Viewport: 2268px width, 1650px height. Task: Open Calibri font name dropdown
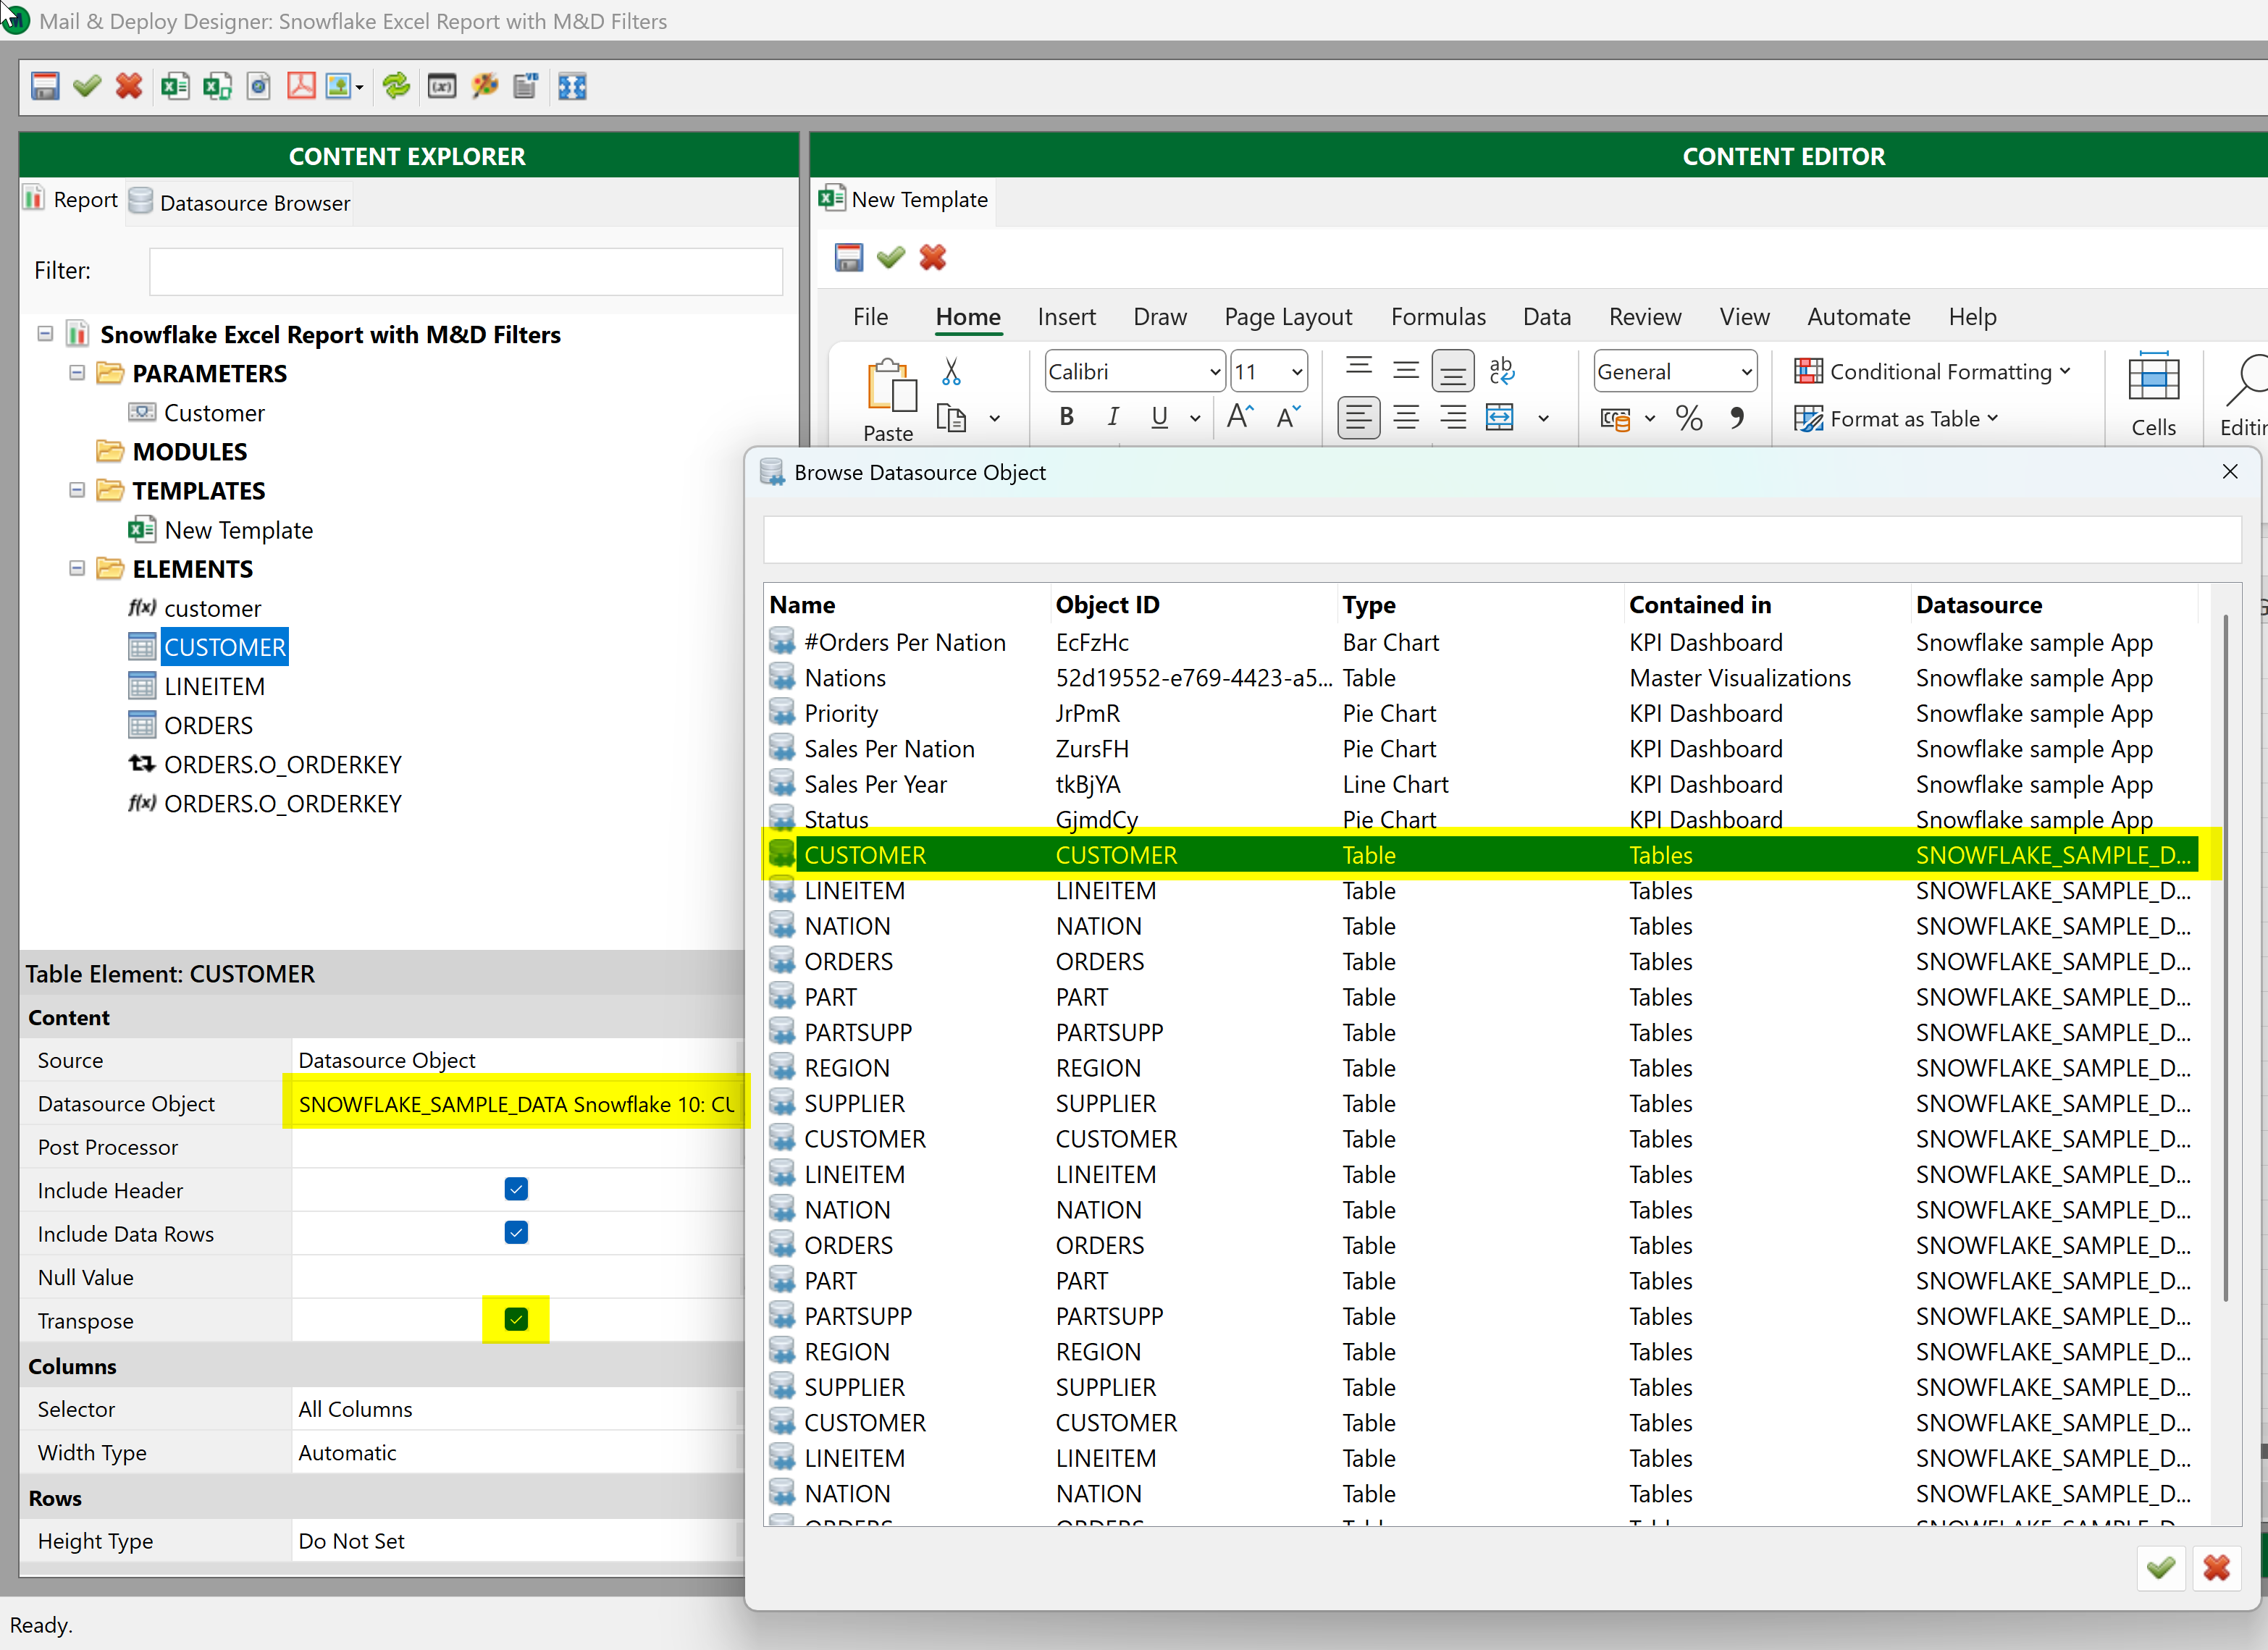(x=1215, y=372)
